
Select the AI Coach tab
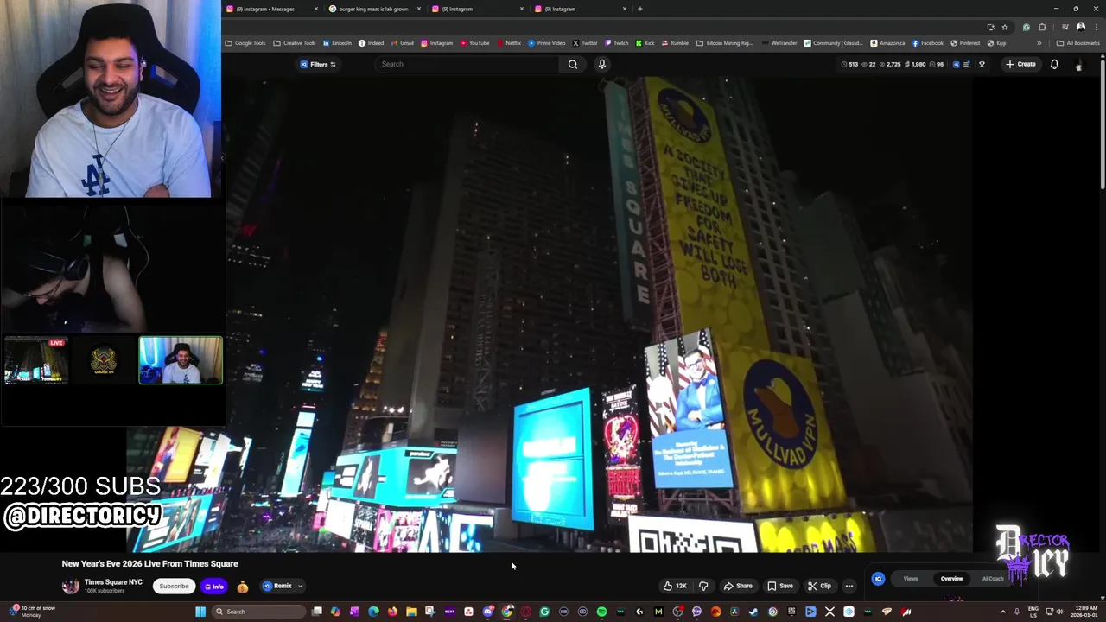coord(993,579)
